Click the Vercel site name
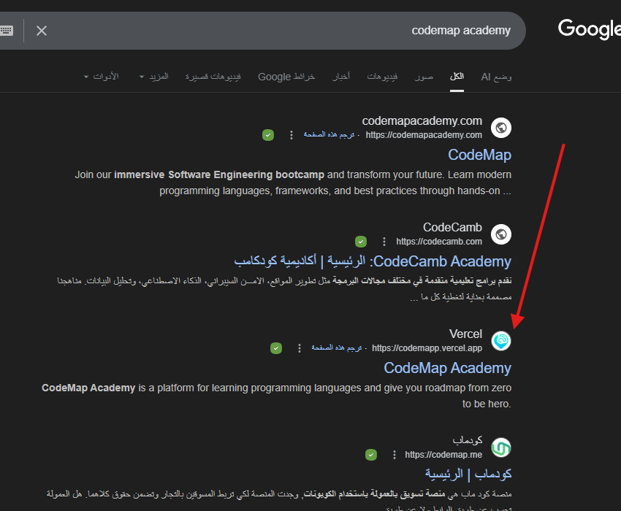 tap(466, 334)
